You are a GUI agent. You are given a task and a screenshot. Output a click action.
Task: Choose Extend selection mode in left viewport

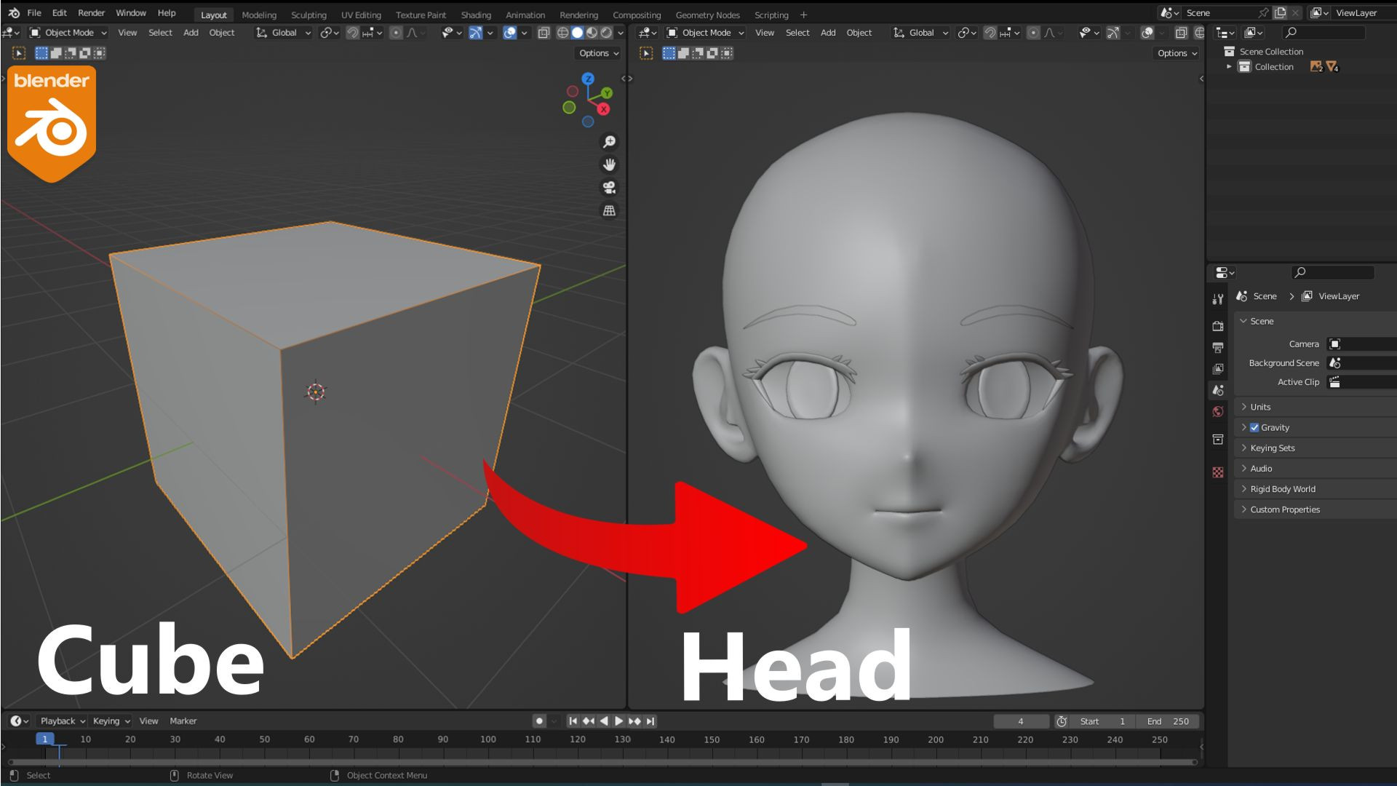[x=56, y=53]
